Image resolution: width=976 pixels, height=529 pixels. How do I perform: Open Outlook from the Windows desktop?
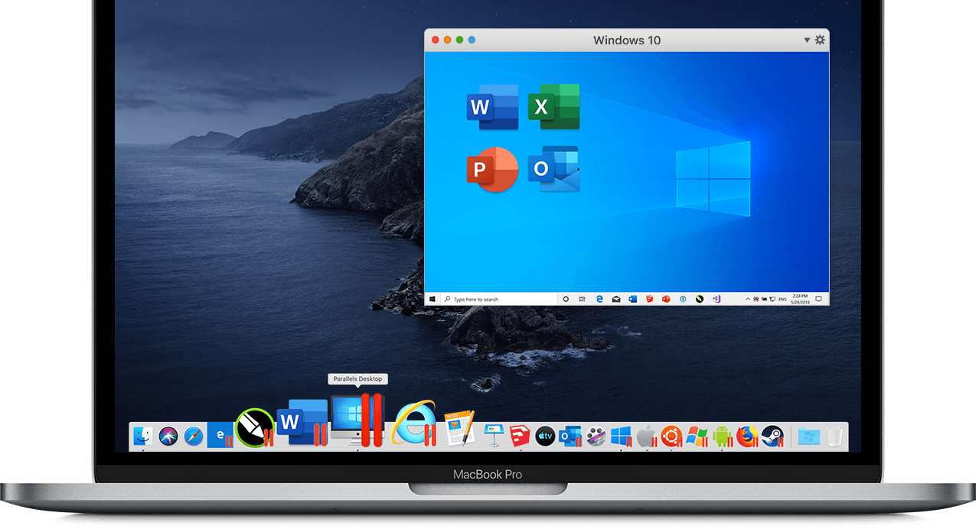coord(553,169)
